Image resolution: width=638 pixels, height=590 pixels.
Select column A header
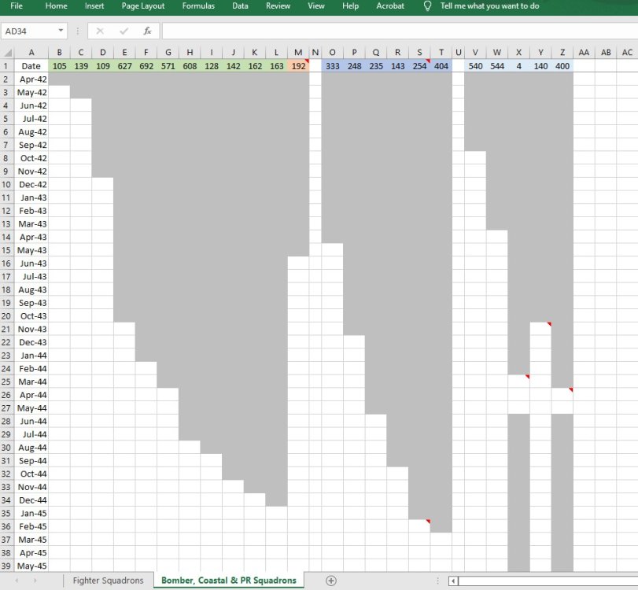[31, 53]
